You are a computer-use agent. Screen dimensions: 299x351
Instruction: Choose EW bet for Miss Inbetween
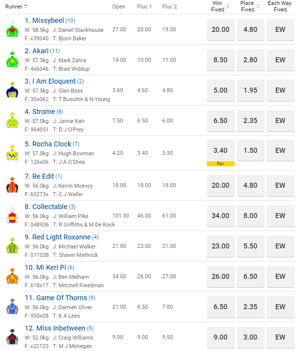[280, 337]
